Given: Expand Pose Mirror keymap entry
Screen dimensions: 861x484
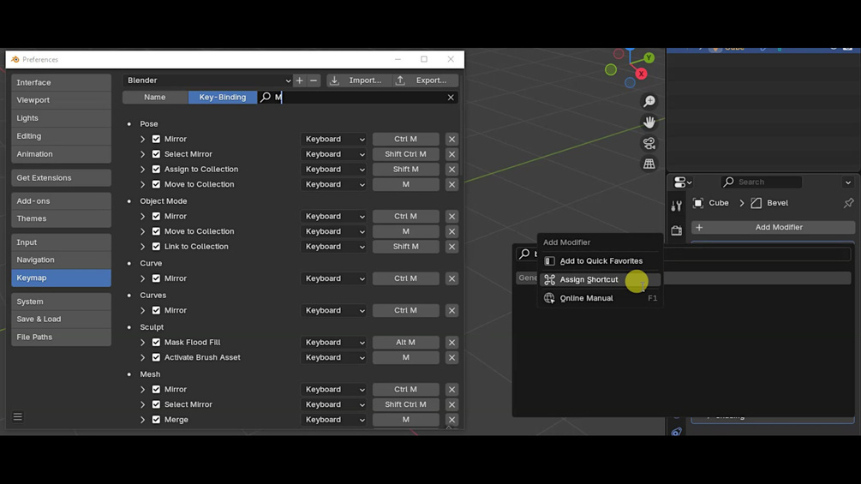Looking at the screenshot, I should (x=143, y=140).
